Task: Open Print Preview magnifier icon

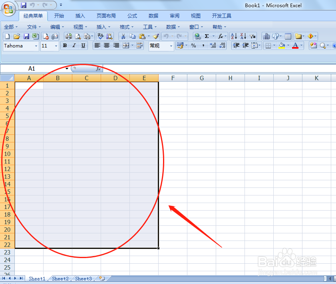Action: coord(78,36)
